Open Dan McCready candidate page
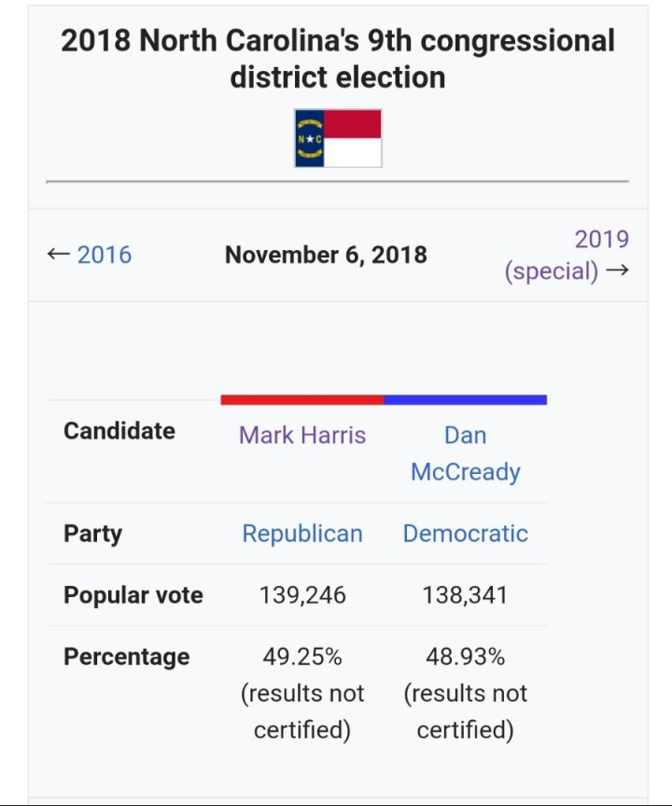Image resolution: width=672 pixels, height=806 pixels. tap(465, 453)
